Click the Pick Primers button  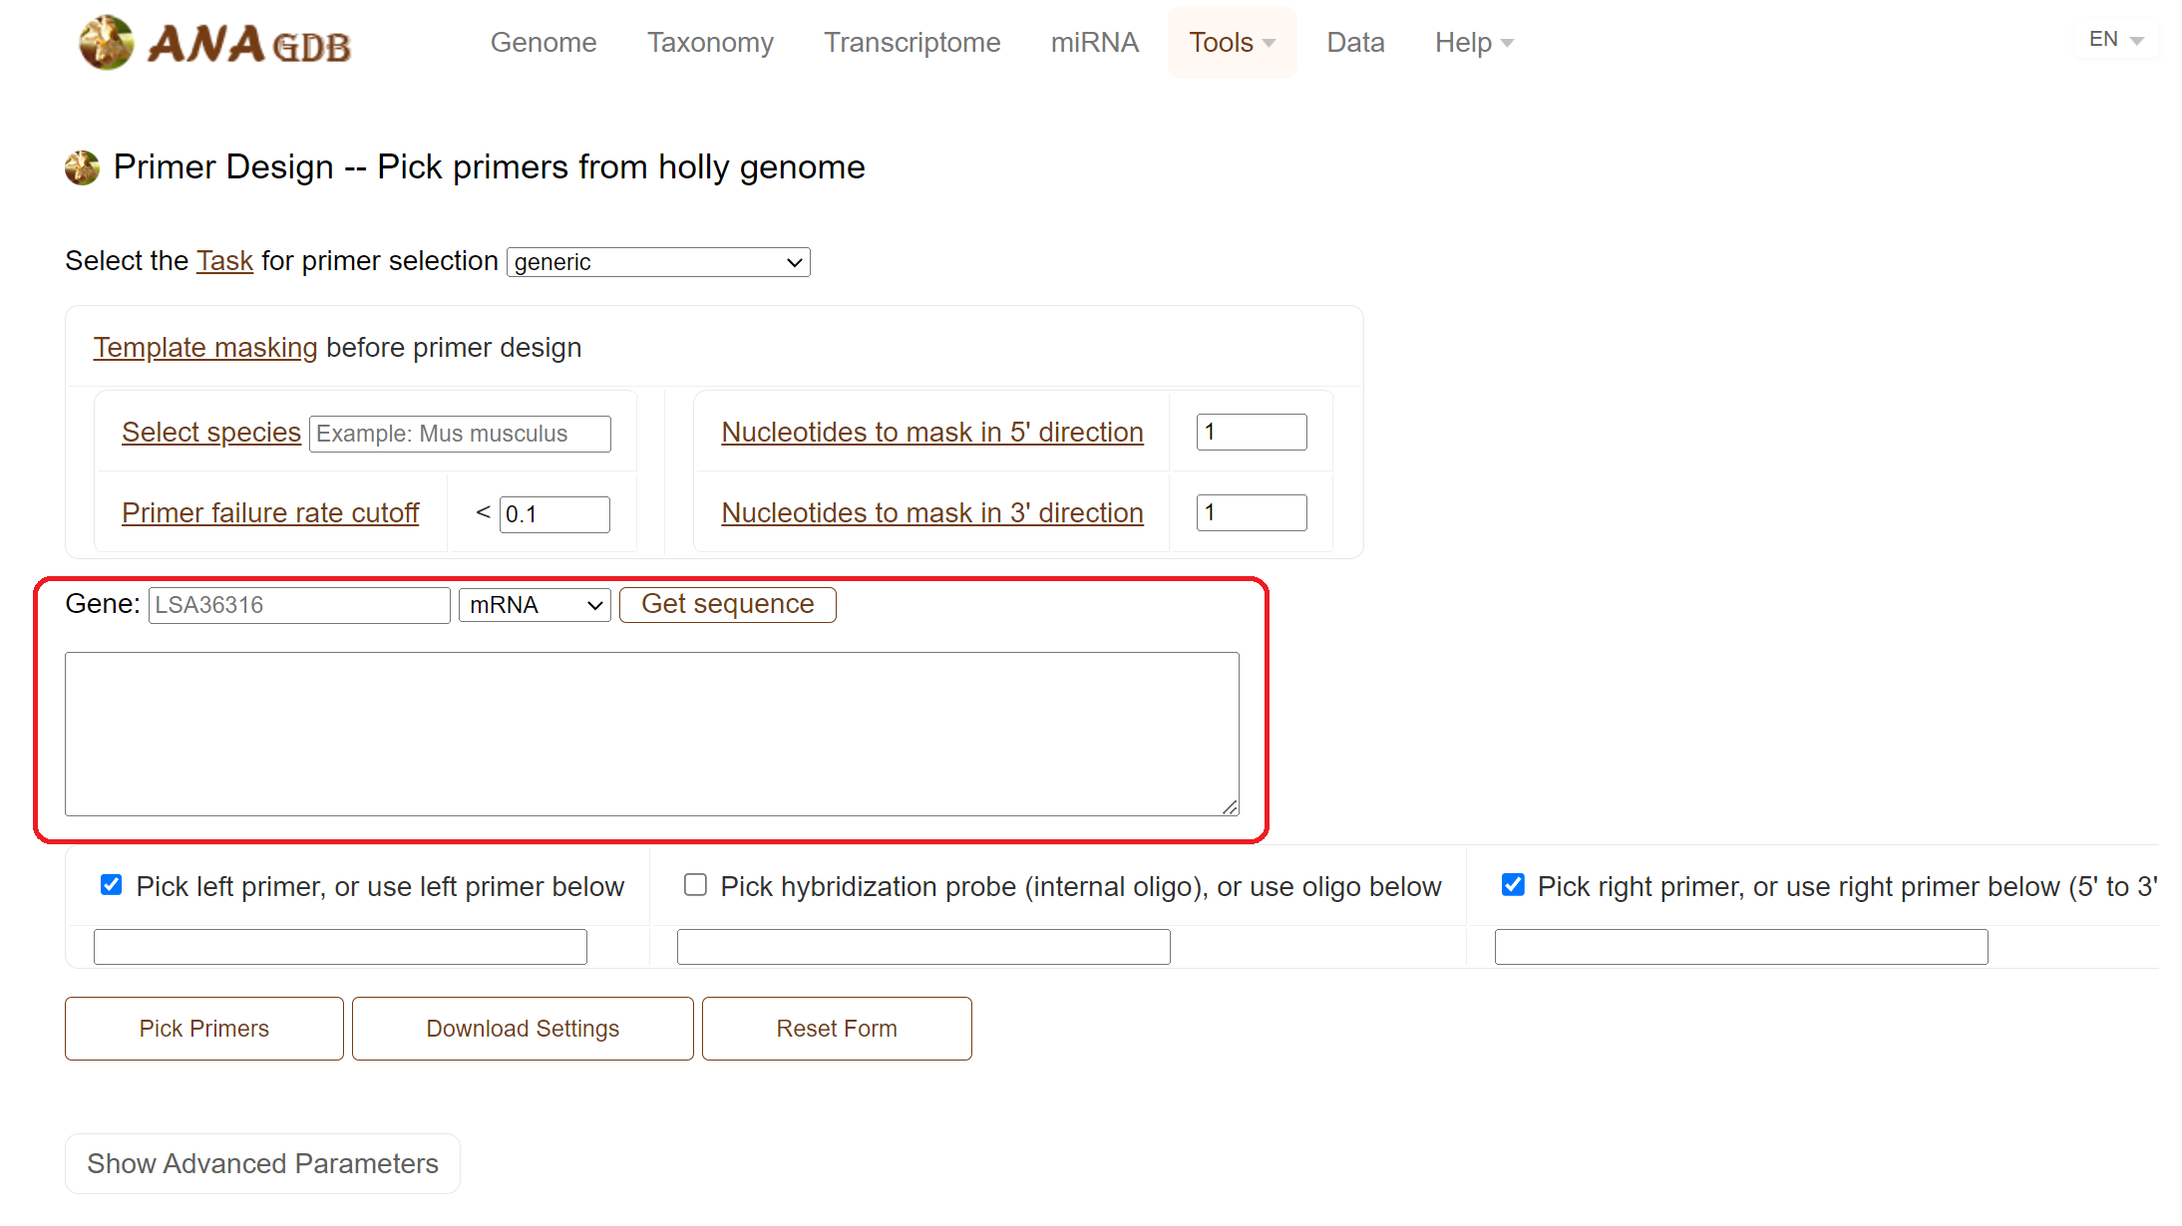click(203, 1029)
